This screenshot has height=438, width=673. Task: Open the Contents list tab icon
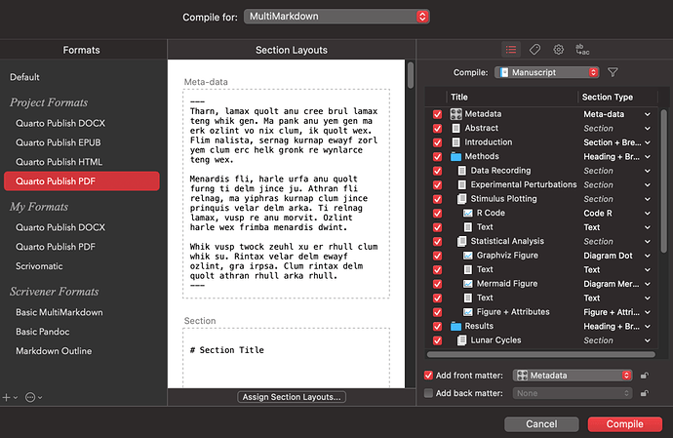coord(511,49)
